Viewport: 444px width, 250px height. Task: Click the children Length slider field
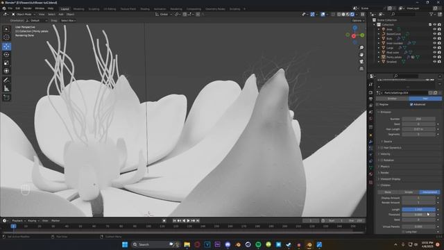[418, 210]
